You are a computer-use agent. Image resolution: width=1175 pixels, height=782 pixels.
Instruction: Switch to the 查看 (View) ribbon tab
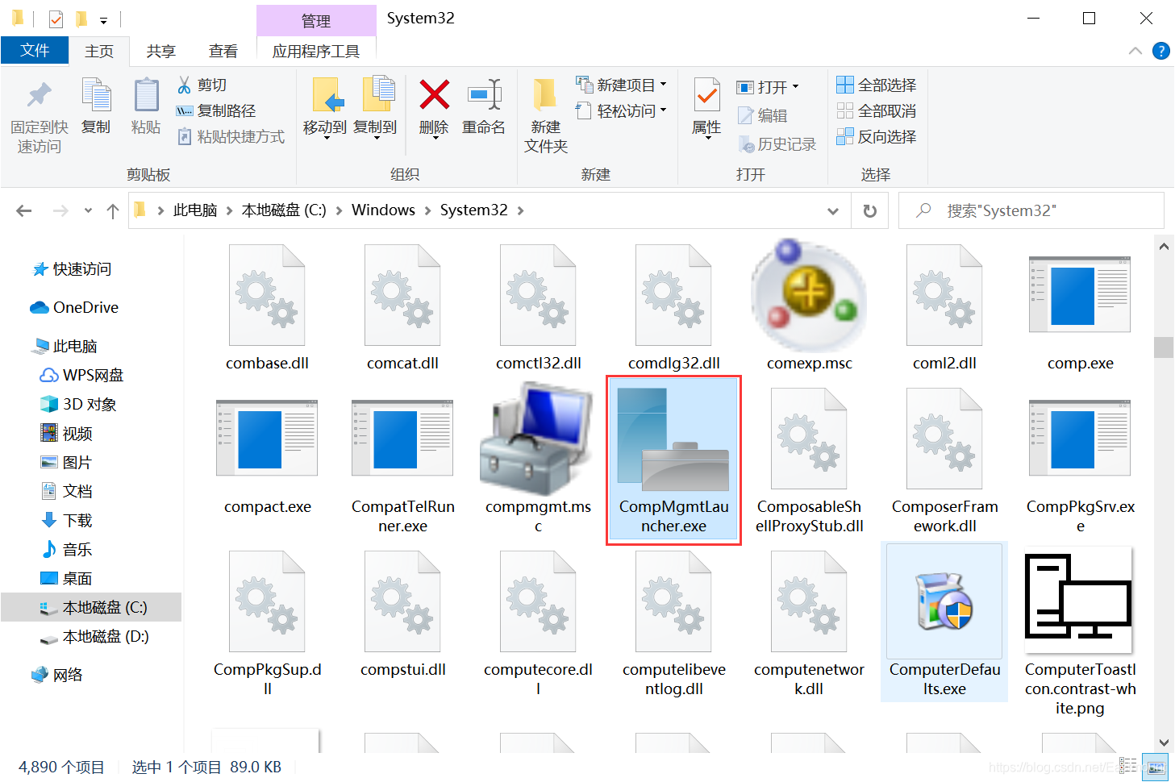pyautogui.click(x=223, y=51)
